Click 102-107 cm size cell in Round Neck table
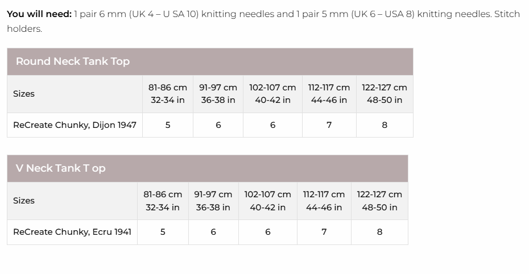The image size is (529, 274). pyautogui.click(x=272, y=94)
